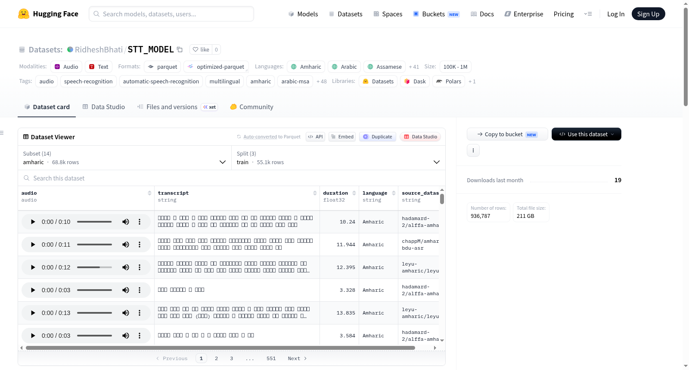The height and width of the screenshot is (370, 689).
Task: Show the +41 more languages
Action: coord(414,67)
